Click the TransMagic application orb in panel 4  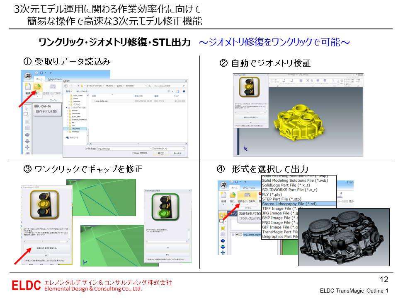click(x=223, y=185)
